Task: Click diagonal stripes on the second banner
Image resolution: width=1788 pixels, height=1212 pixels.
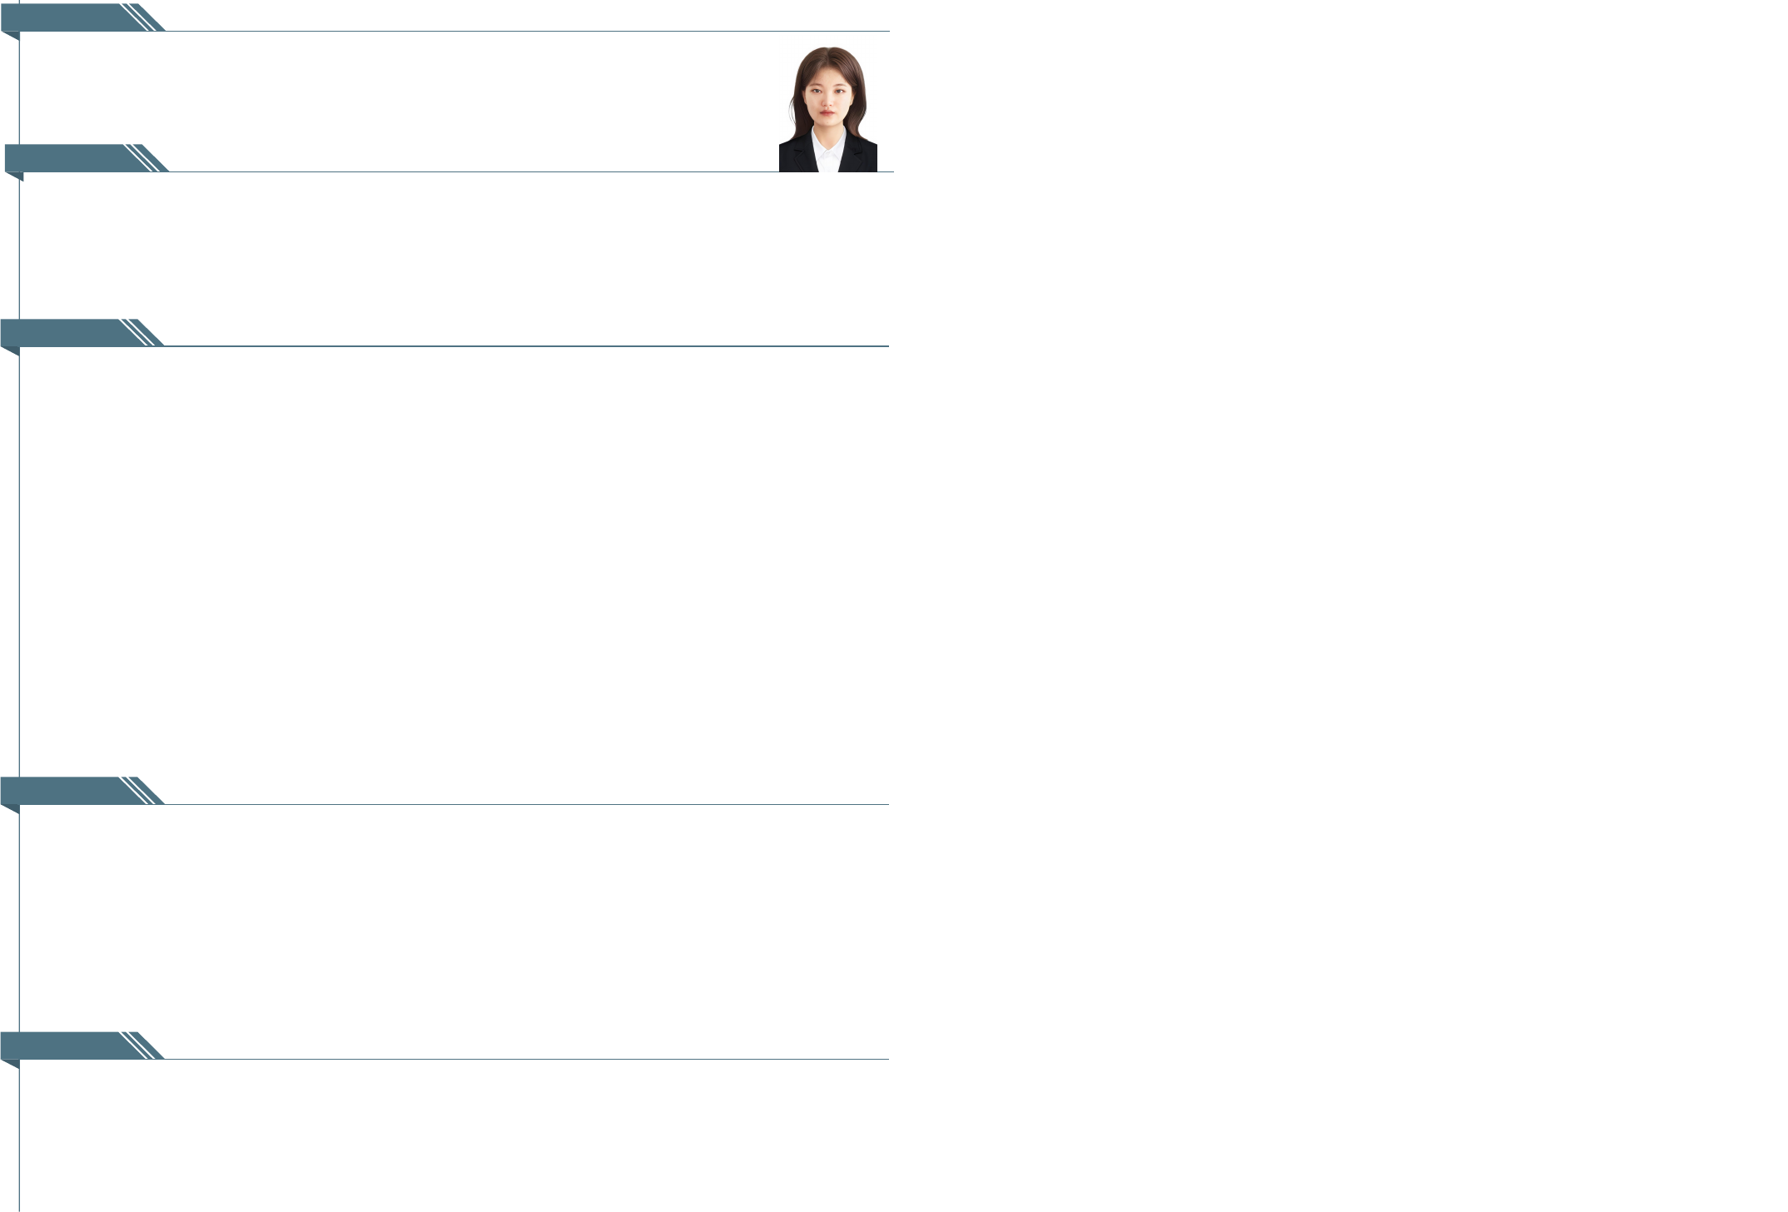Action: click(143, 157)
